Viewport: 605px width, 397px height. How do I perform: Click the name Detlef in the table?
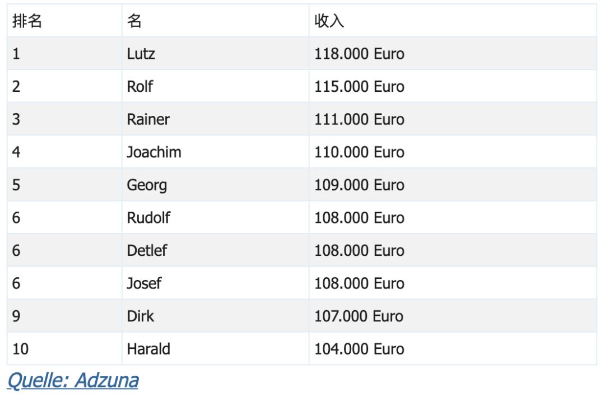(x=147, y=250)
